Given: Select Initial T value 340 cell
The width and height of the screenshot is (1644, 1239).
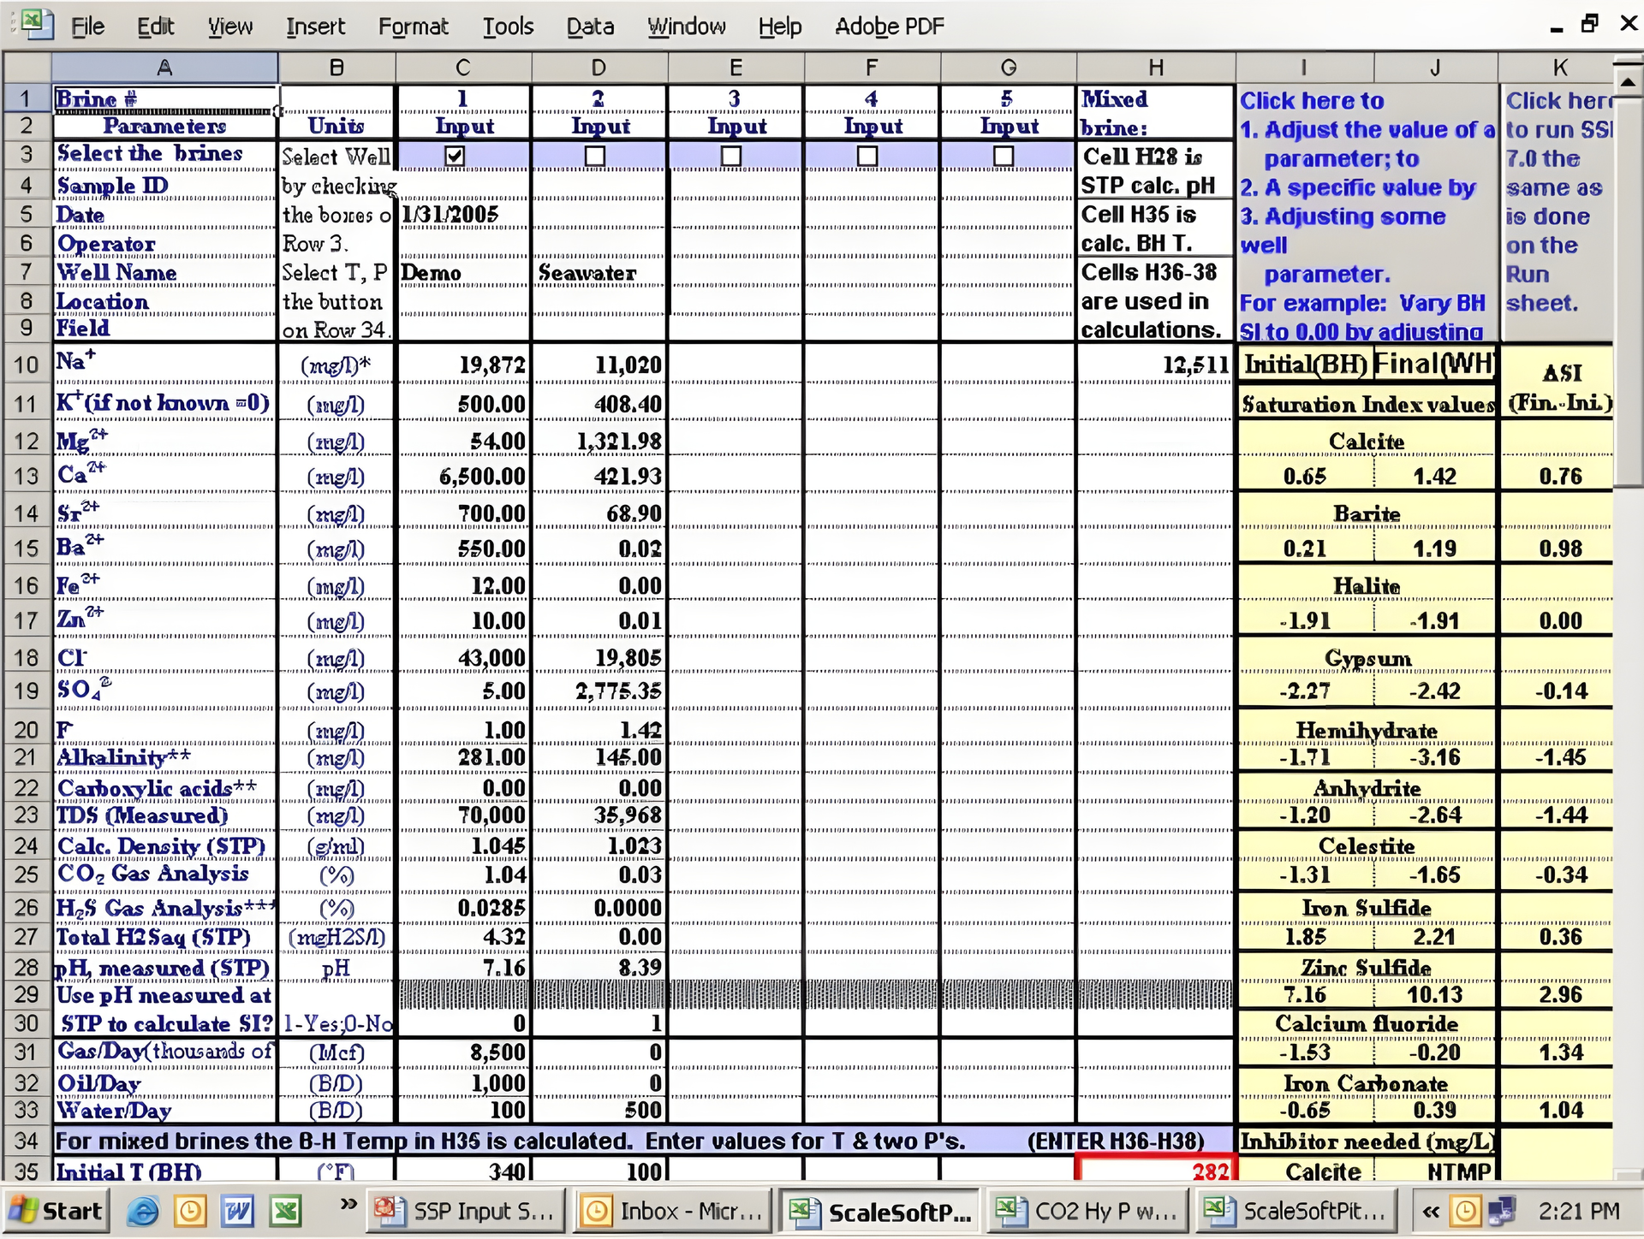Looking at the screenshot, I should [463, 1170].
